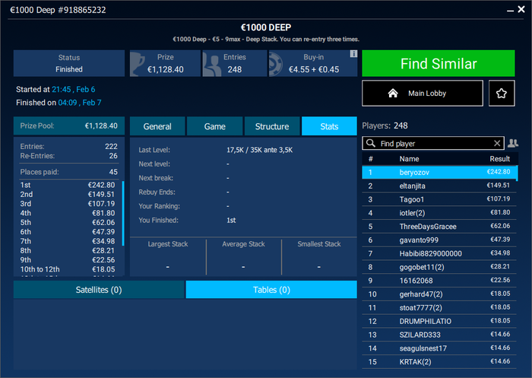
Task: Select player DRUMPHILATIO row
Action: tap(439, 321)
